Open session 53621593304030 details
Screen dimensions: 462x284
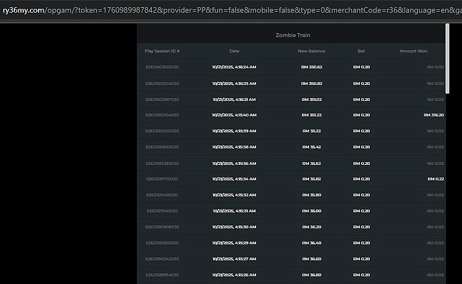click(162, 115)
